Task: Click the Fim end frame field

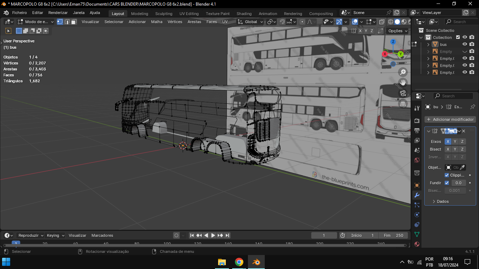Action: (394, 235)
